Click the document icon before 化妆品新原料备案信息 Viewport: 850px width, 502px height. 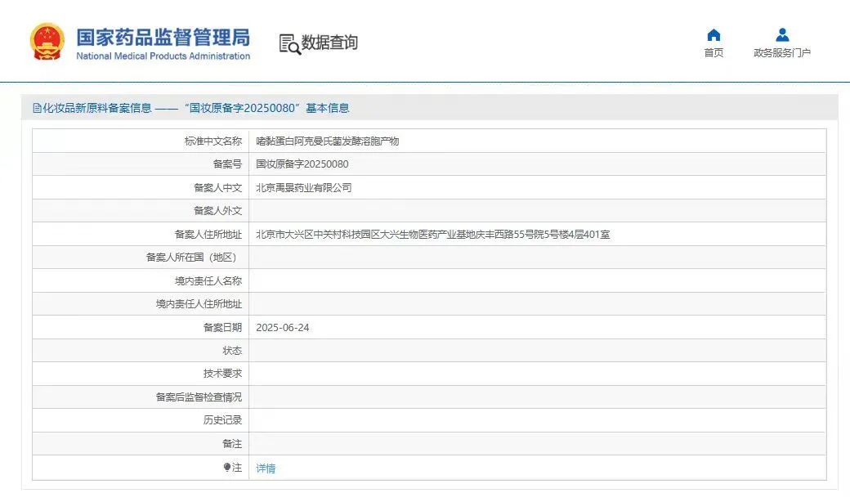coord(37,108)
